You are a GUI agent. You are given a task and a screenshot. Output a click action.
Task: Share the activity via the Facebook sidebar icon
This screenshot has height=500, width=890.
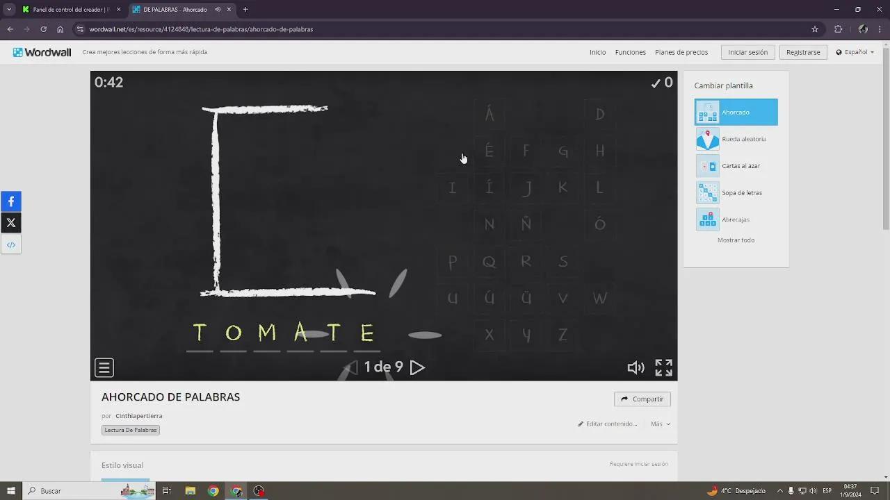point(10,201)
